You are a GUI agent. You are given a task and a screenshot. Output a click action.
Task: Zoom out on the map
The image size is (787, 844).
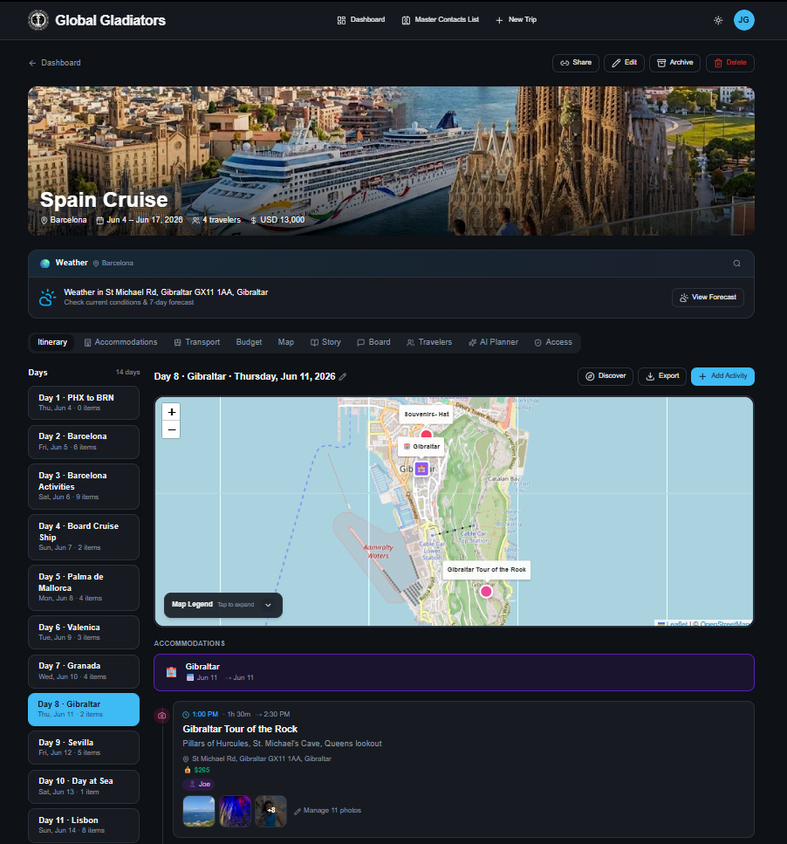(x=172, y=430)
